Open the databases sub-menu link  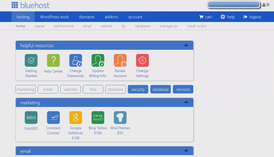point(143,26)
